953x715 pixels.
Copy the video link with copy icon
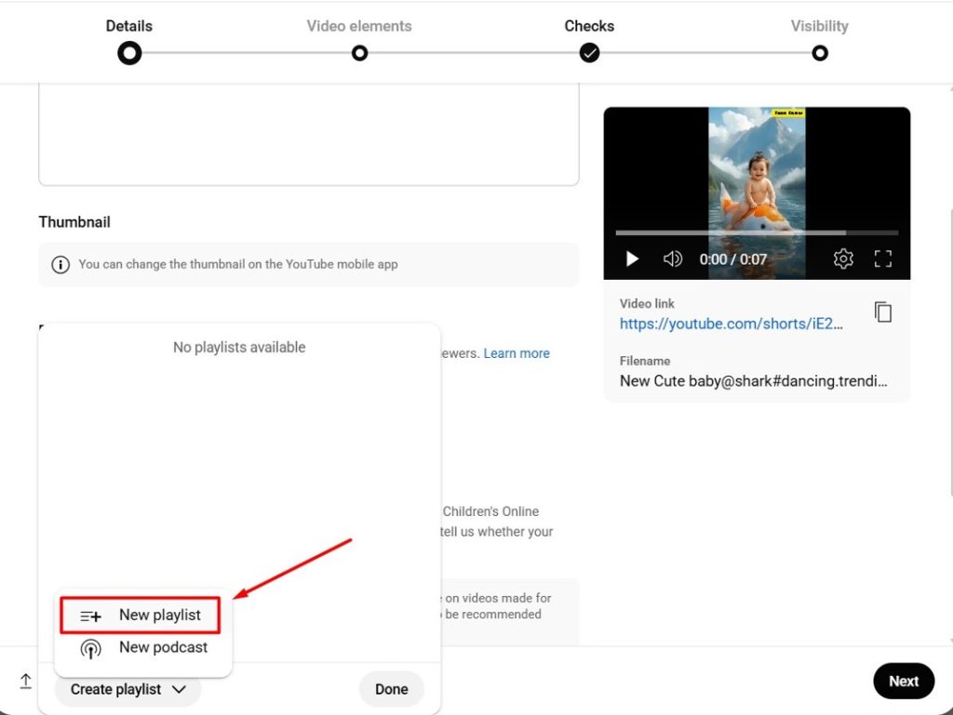(x=882, y=312)
